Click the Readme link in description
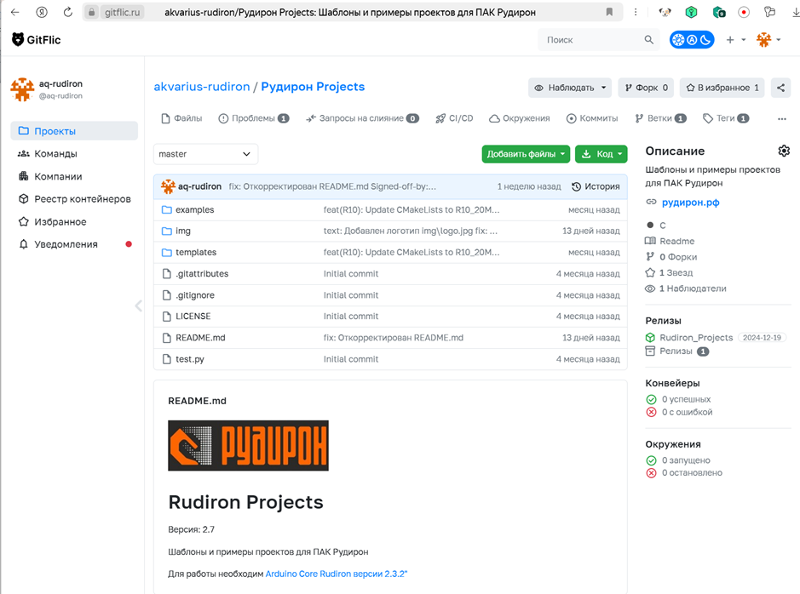This screenshot has width=800, height=594. (676, 241)
